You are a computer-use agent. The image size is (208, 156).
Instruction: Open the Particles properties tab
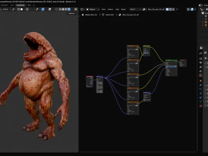tap(201, 89)
